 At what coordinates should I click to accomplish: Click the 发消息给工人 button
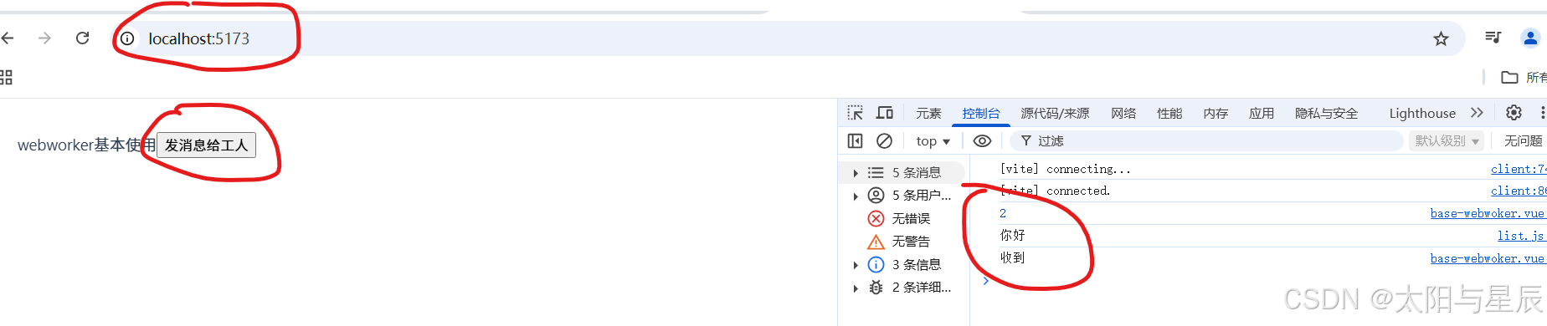206,145
